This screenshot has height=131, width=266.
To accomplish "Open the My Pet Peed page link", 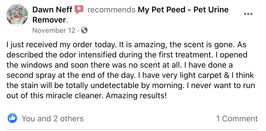I will (183, 10).
